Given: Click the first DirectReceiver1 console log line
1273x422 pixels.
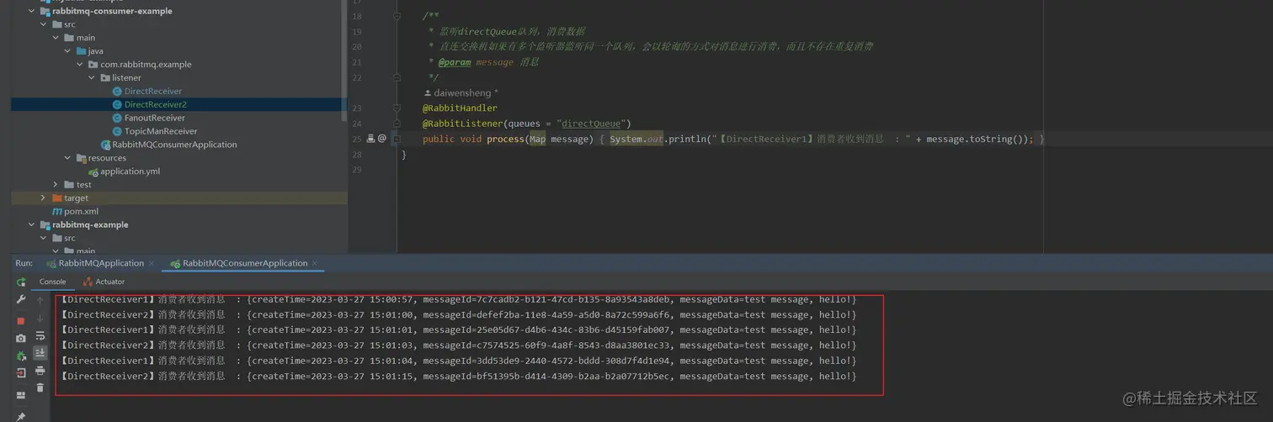Looking at the screenshot, I should (x=459, y=299).
